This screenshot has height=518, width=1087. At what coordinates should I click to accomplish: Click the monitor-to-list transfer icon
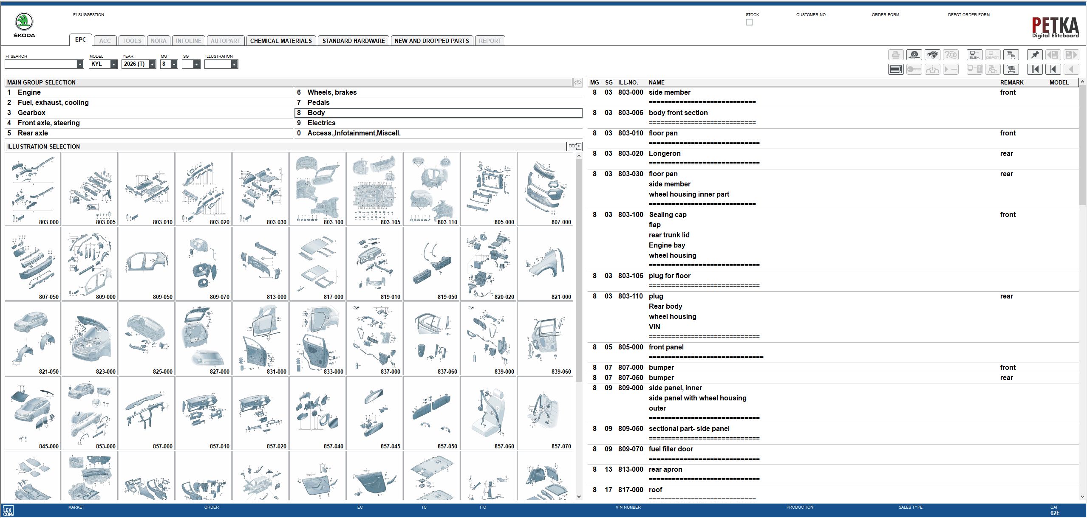(974, 69)
